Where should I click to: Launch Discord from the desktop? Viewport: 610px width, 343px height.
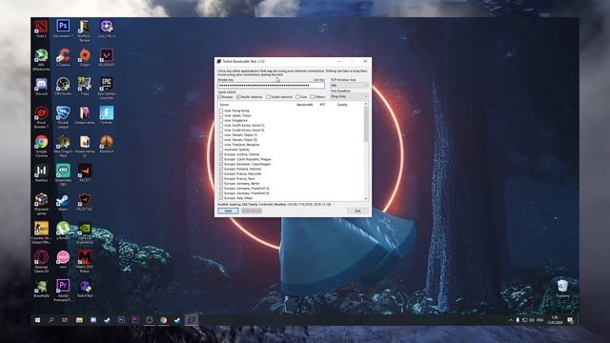(41, 87)
